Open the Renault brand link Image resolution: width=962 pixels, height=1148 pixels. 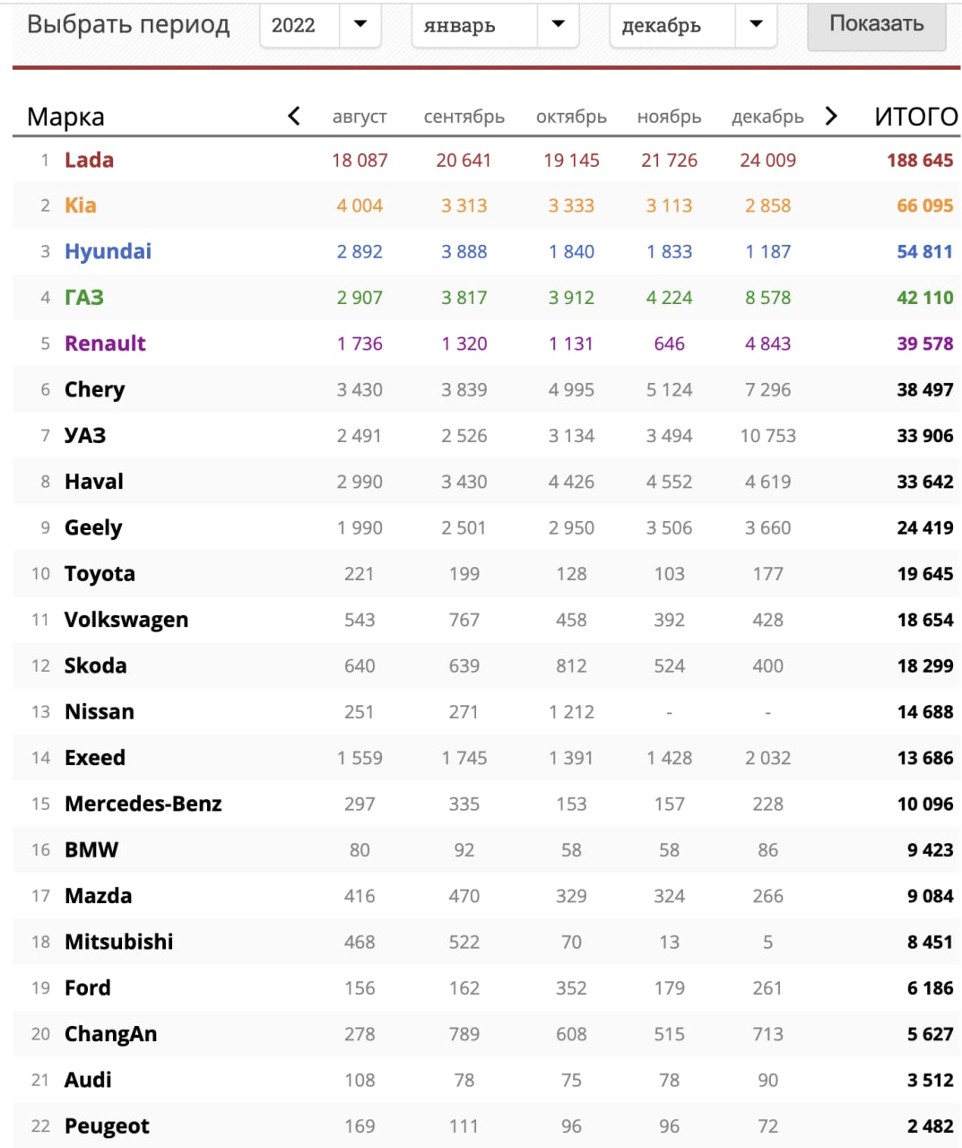click(105, 344)
